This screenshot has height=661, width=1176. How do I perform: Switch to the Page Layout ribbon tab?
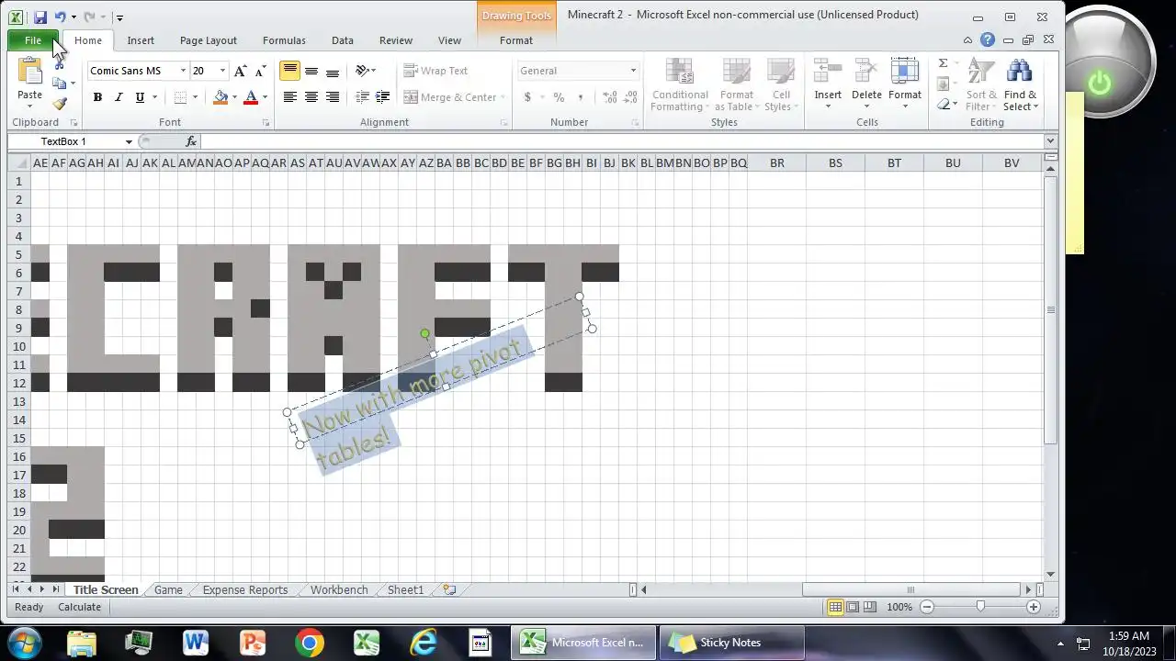(x=208, y=40)
